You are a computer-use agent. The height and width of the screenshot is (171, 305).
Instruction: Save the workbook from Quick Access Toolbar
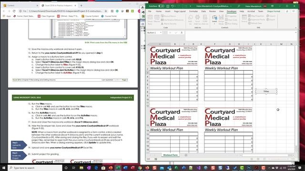tap(168, 6)
